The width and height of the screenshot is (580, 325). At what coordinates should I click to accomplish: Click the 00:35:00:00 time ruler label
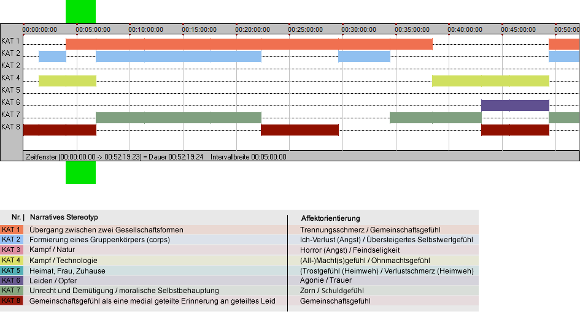coord(412,29)
